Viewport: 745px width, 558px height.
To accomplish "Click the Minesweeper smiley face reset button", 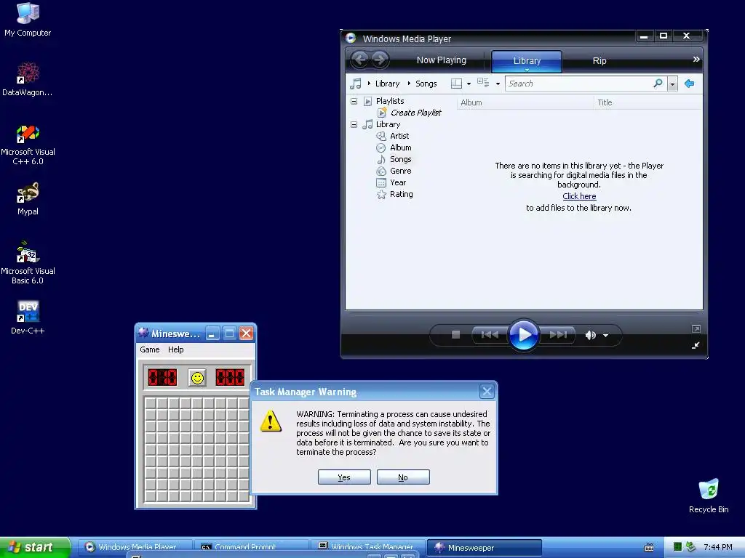I will (197, 378).
